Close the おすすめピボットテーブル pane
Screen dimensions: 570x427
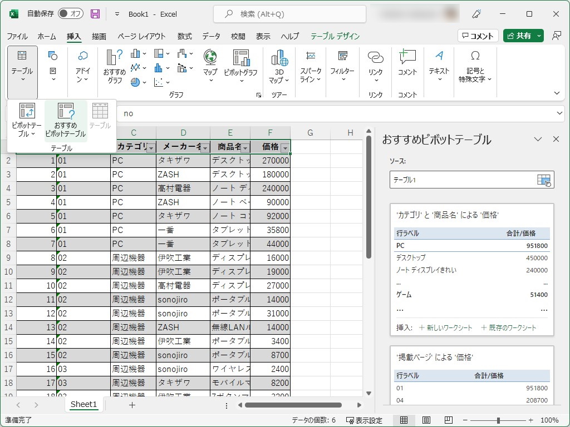coord(556,139)
